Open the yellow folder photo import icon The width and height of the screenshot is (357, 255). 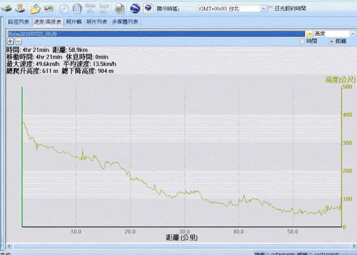35,9
